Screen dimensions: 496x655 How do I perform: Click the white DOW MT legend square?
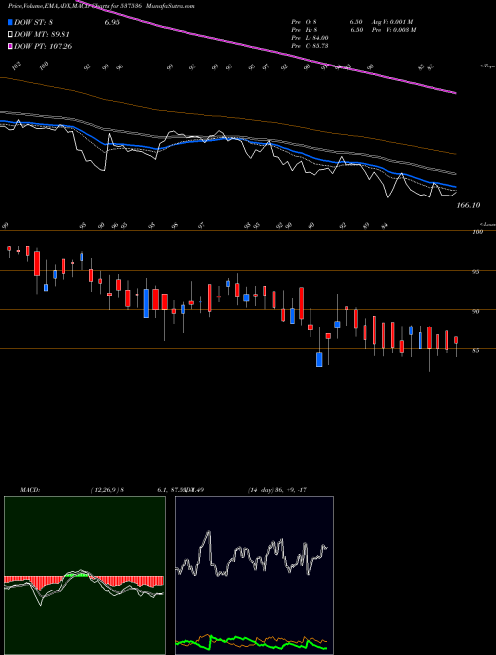pos(10,35)
